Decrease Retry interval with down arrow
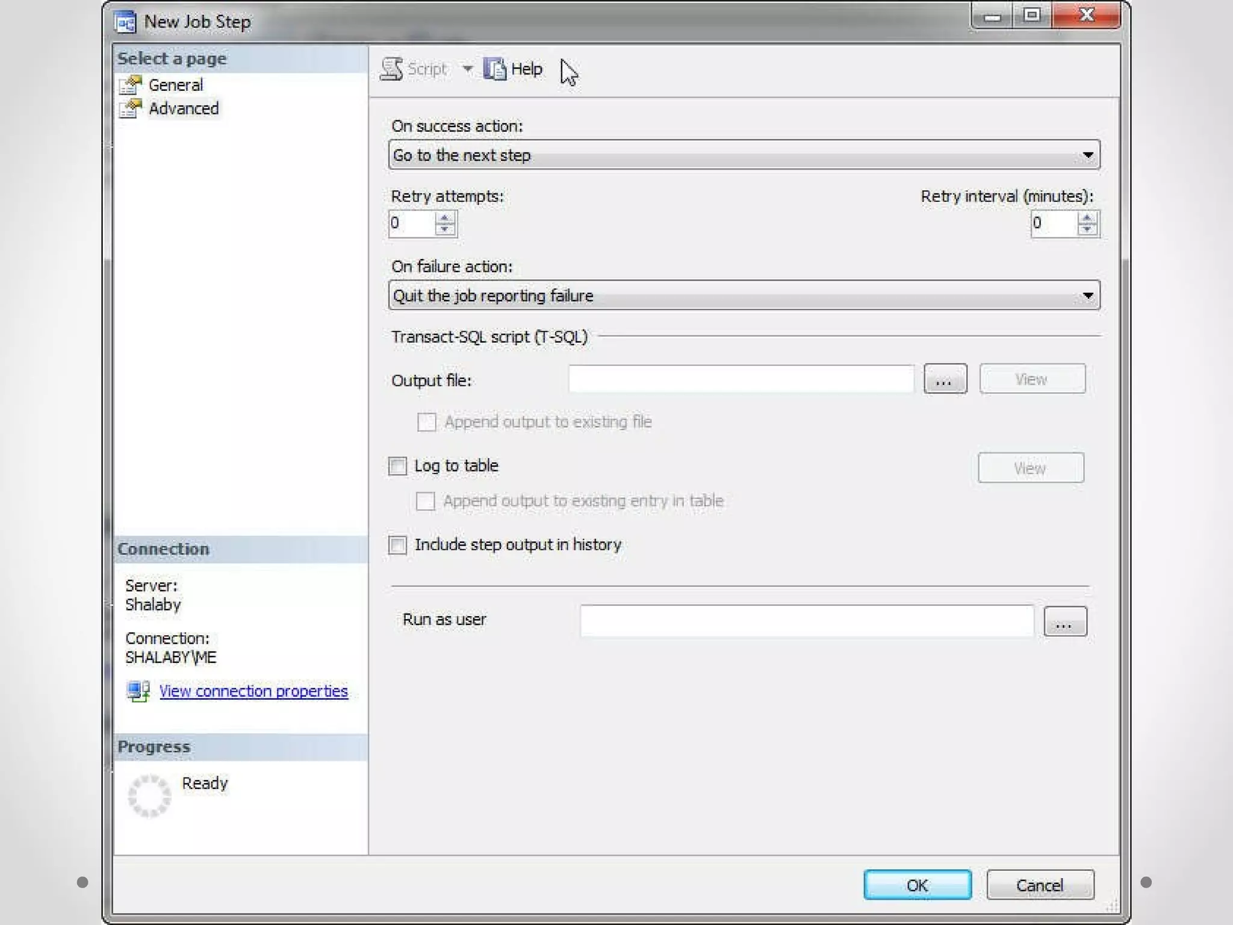Viewport: 1233px width, 925px height. click(x=1087, y=229)
